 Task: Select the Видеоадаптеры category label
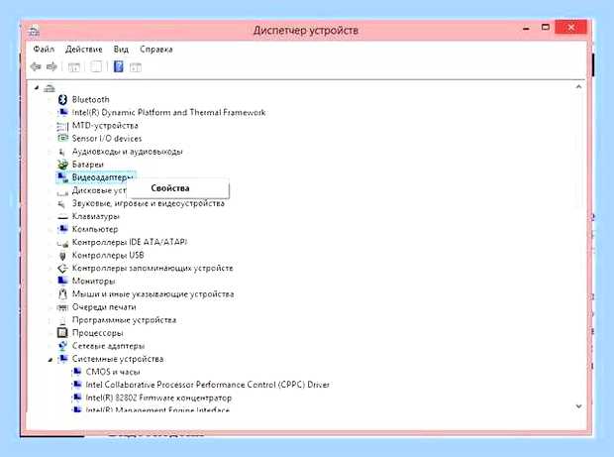103,177
